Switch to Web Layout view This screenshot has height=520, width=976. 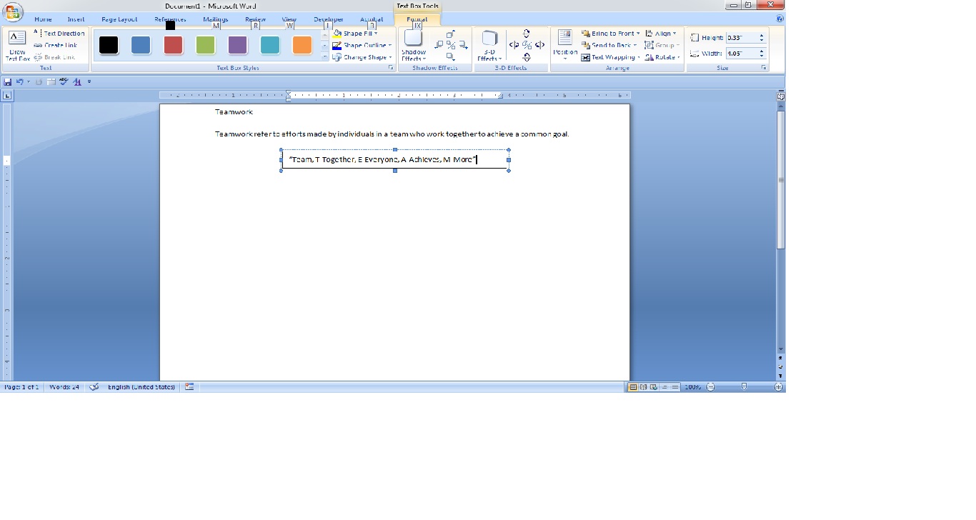[x=654, y=387]
